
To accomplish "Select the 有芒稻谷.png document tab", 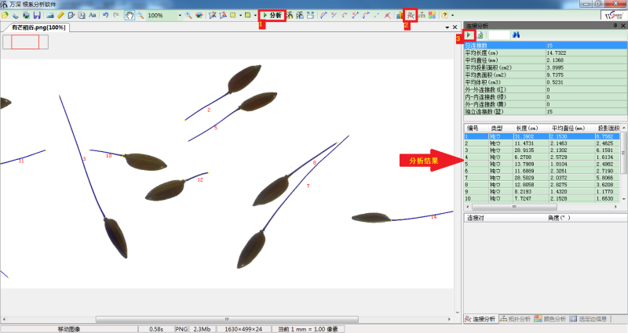I will tap(35, 27).
